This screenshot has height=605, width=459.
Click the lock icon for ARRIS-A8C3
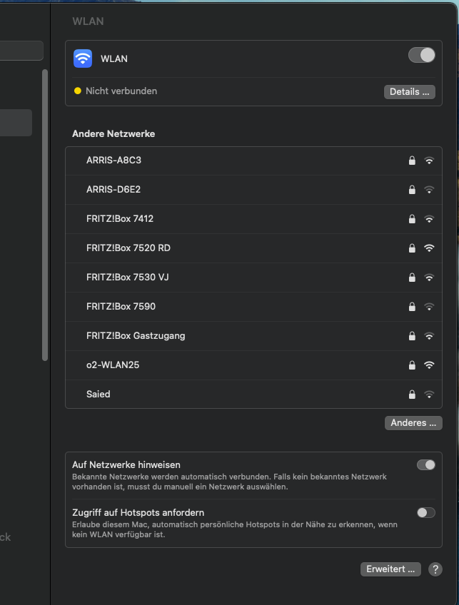(x=412, y=161)
